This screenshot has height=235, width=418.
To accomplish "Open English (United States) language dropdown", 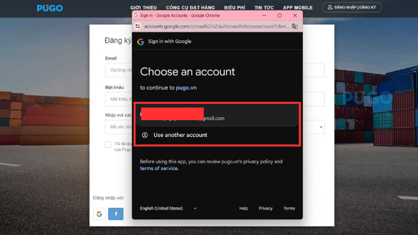I will point(168,208).
